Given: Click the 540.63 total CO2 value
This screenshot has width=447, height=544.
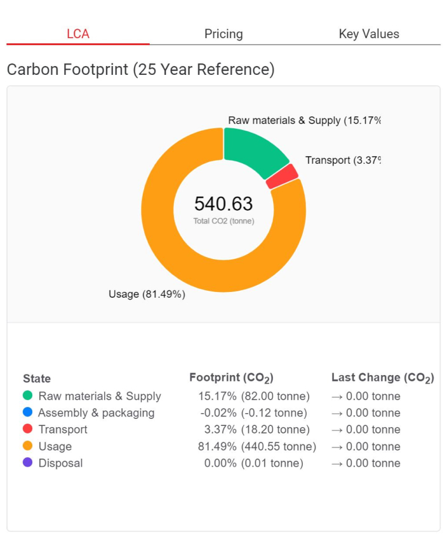Looking at the screenshot, I should 223,204.
